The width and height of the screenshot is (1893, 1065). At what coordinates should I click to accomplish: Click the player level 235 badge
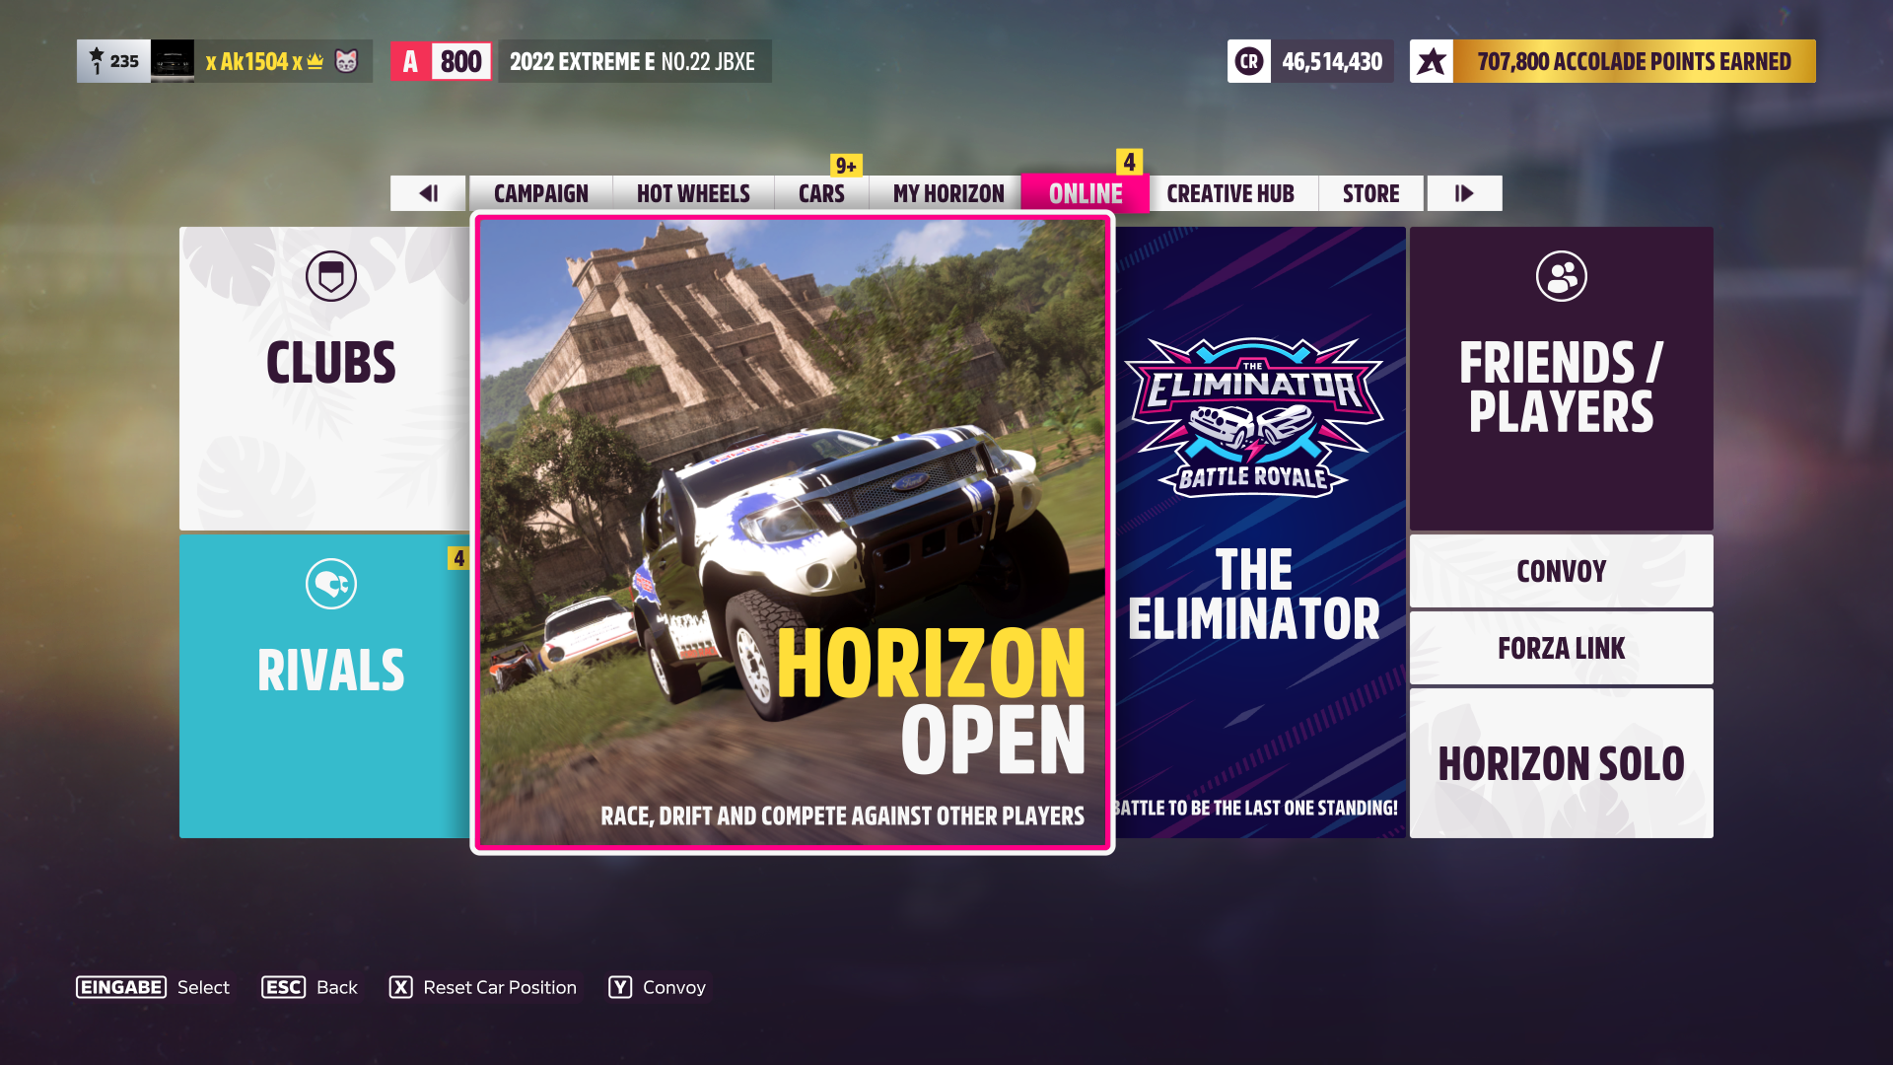[x=114, y=61]
